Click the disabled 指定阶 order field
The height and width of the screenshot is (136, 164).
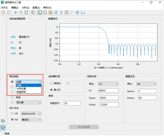coord(73,84)
